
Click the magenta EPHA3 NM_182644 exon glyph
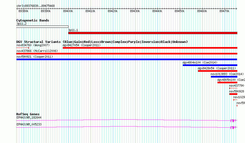coord(234,120)
